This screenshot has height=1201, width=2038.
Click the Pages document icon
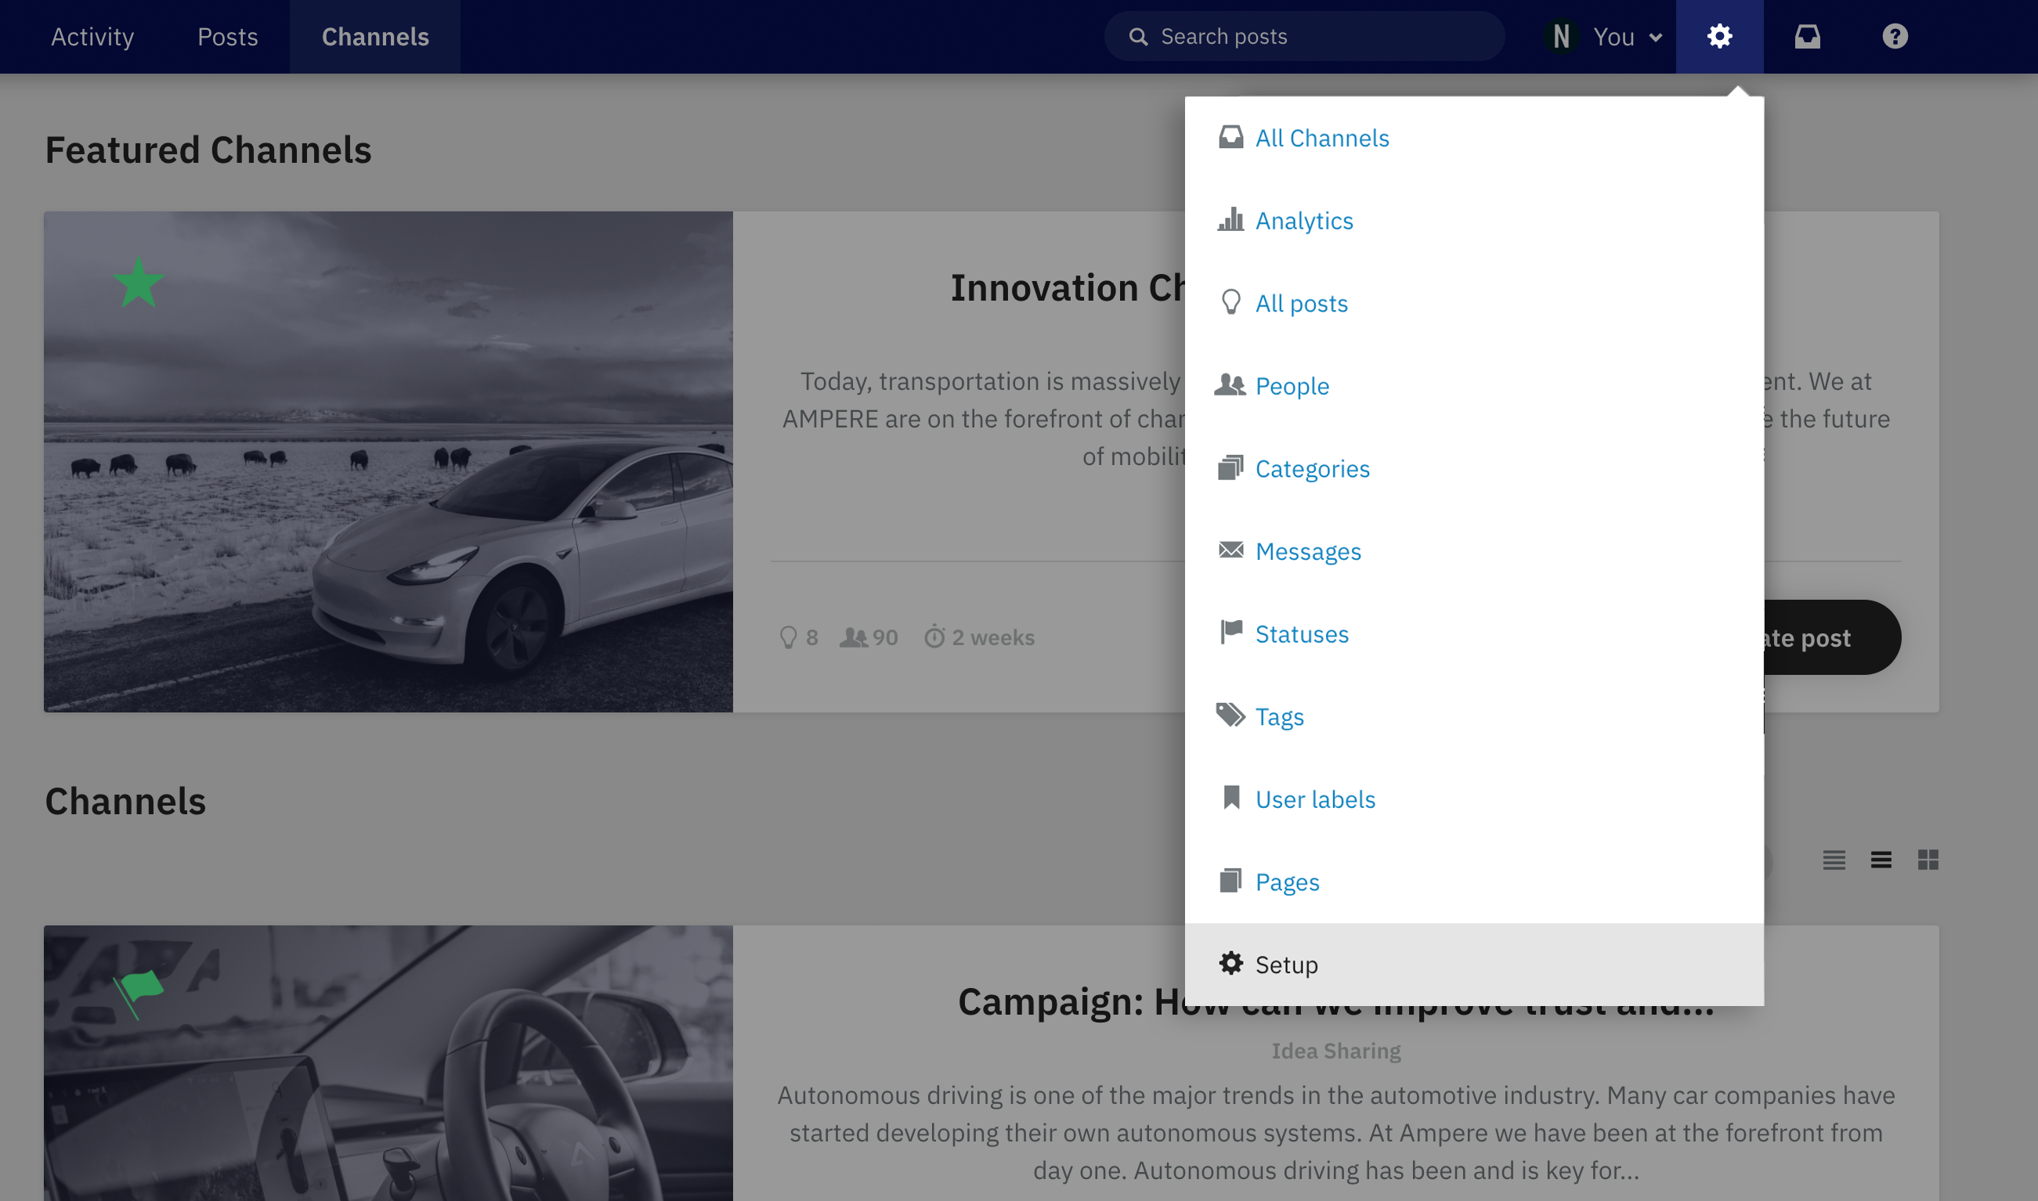1230,881
